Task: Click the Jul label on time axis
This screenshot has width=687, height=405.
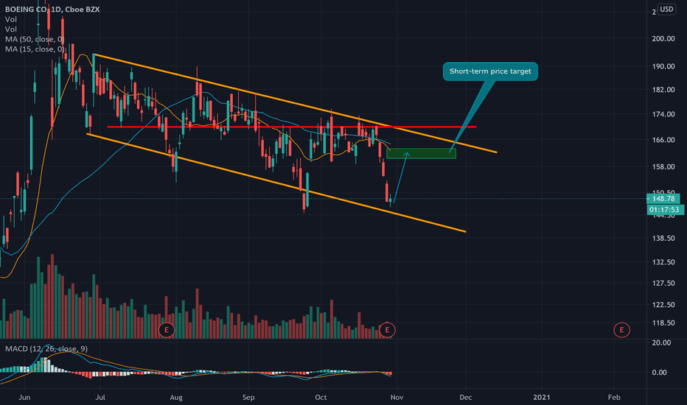Action: (x=100, y=398)
